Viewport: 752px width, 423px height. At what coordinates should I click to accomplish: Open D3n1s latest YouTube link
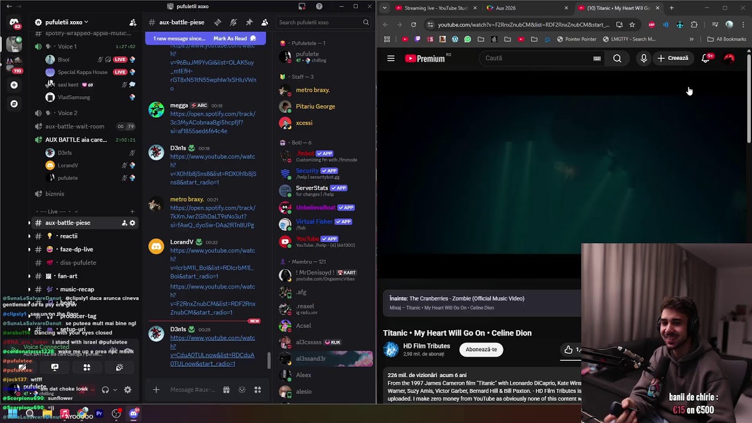coord(212,351)
